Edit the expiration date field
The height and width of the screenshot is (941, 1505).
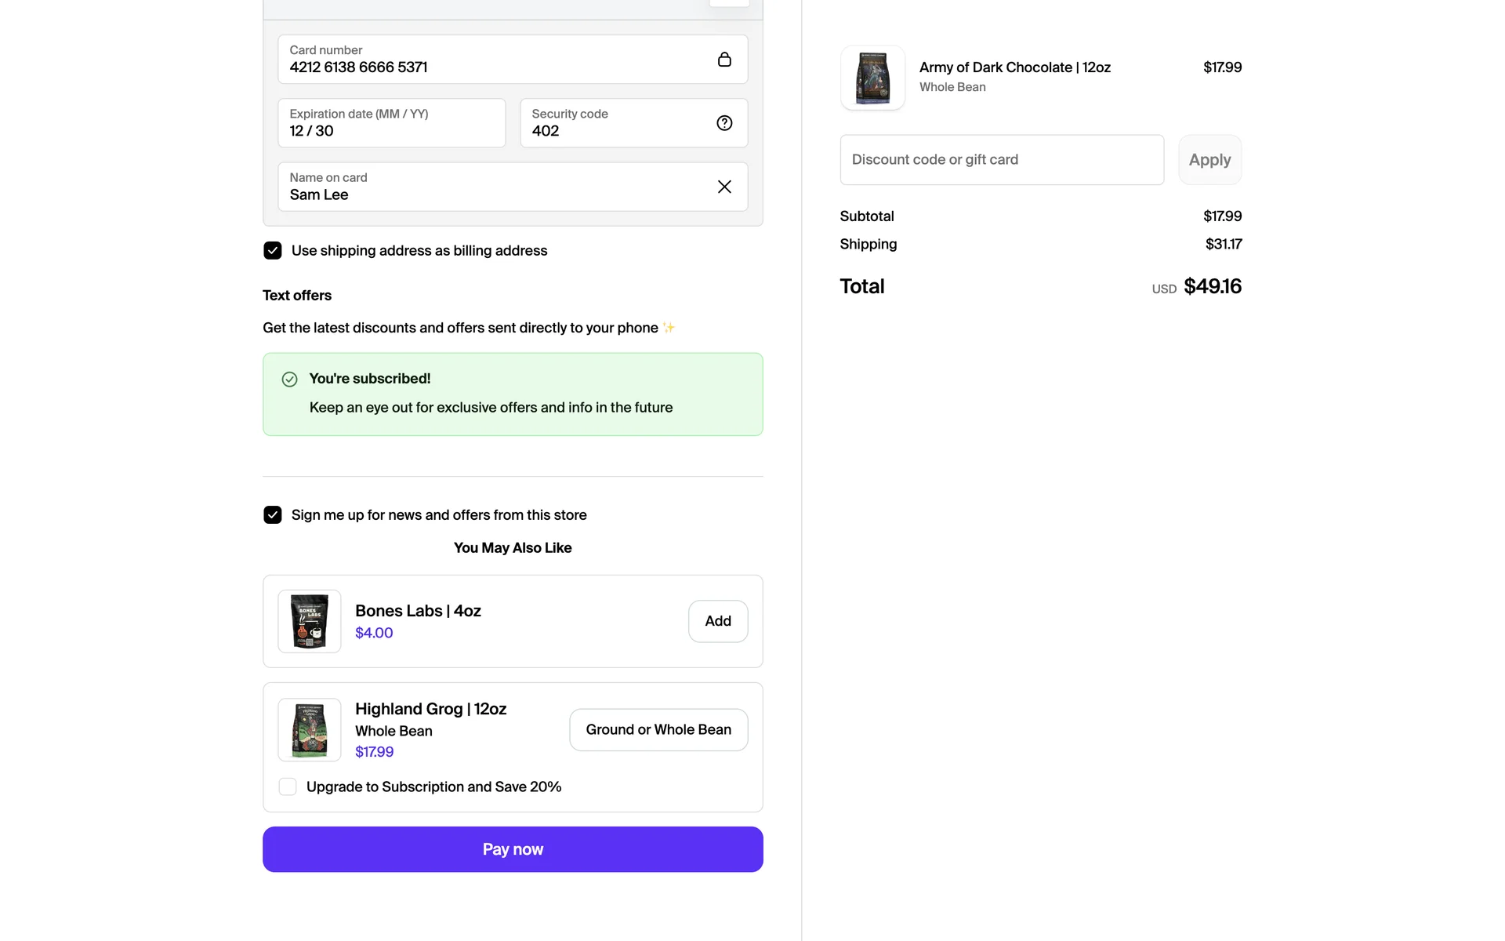[x=391, y=123]
